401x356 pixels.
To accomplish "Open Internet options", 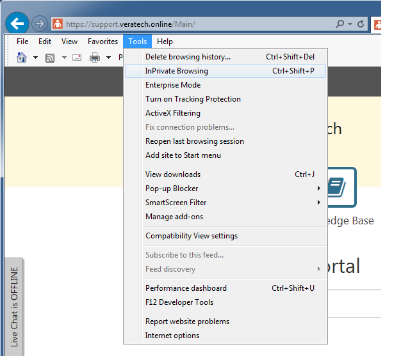I will [x=225, y=336].
